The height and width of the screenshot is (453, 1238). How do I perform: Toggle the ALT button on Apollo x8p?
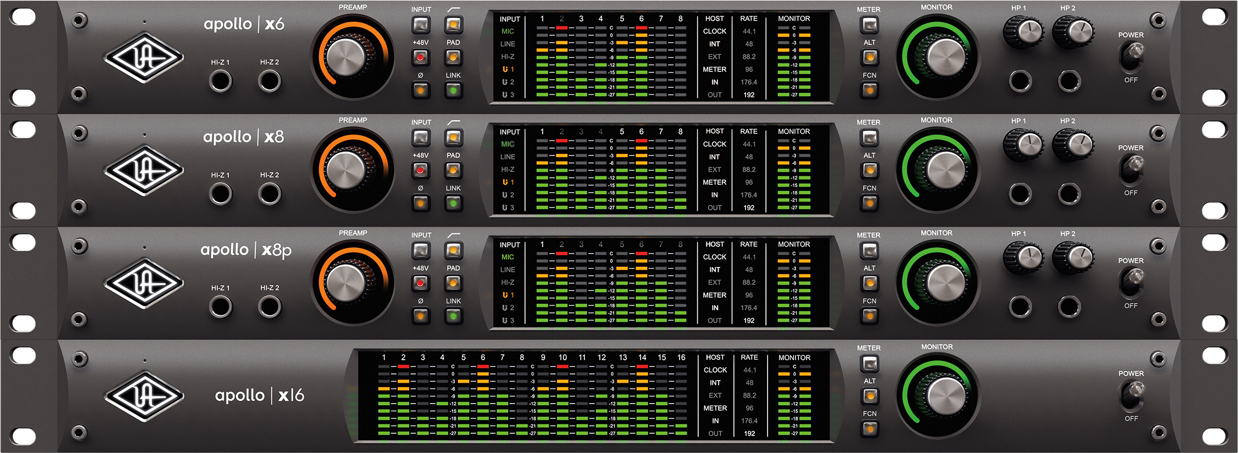pyautogui.click(x=869, y=283)
